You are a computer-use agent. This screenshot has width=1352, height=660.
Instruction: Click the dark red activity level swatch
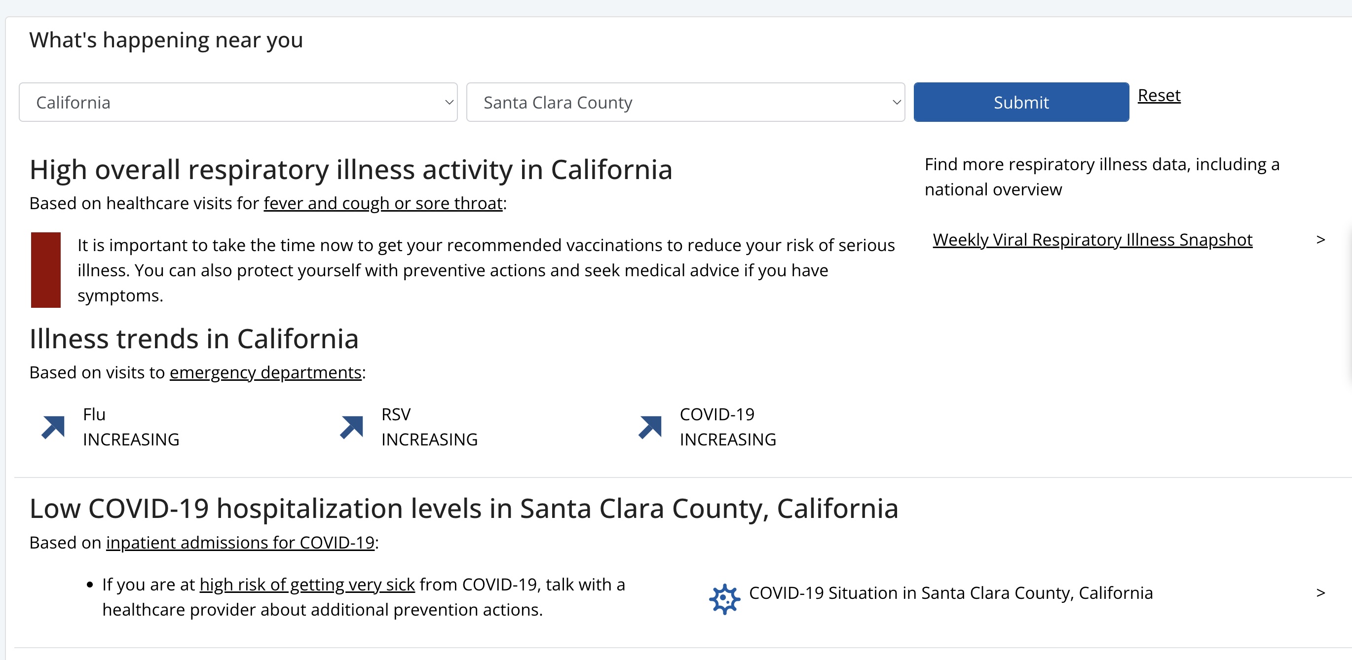coord(46,270)
